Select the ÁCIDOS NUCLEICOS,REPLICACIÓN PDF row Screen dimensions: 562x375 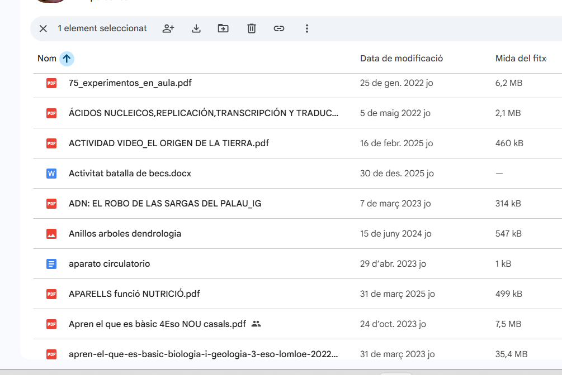pos(203,113)
